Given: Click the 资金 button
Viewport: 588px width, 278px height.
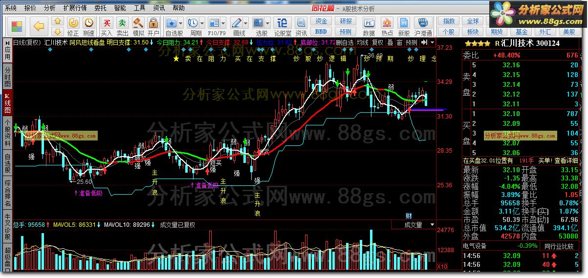Looking at the screenshot, I should point(321,21).
